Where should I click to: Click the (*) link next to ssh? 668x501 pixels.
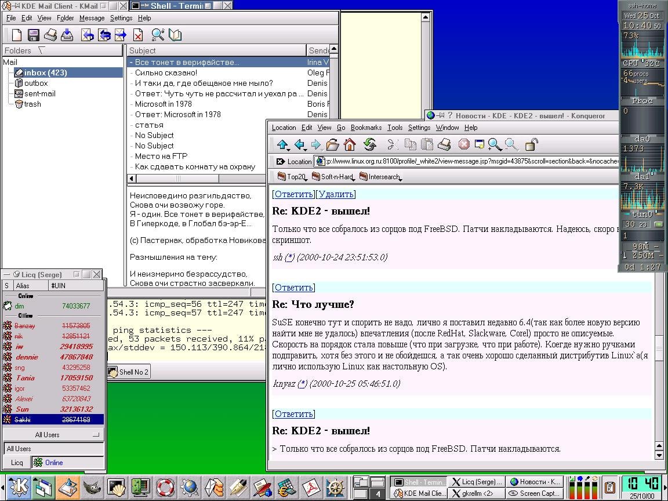(x=289, y=257)
